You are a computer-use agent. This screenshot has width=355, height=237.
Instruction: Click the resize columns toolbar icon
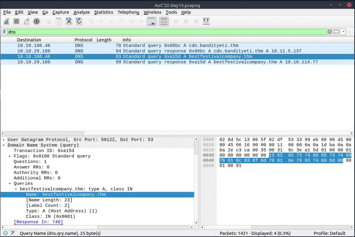coord(206,21)
